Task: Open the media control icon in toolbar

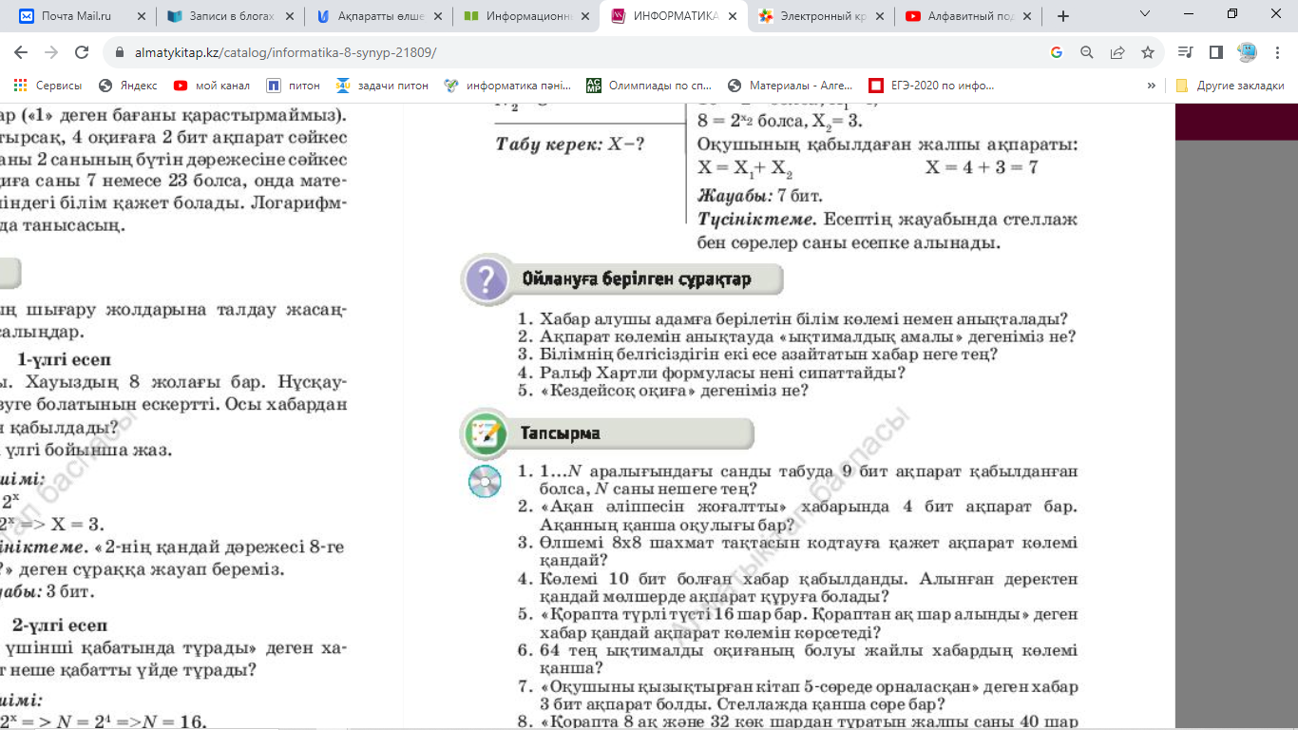Action: click(1185, 52)
